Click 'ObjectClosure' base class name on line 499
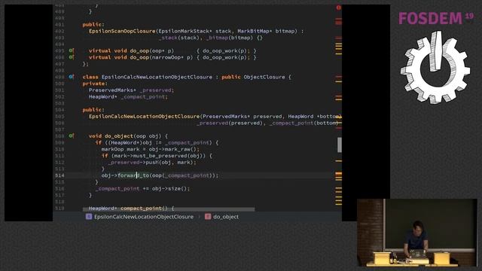This screenshot has width=482, height=271. [264, 77]
